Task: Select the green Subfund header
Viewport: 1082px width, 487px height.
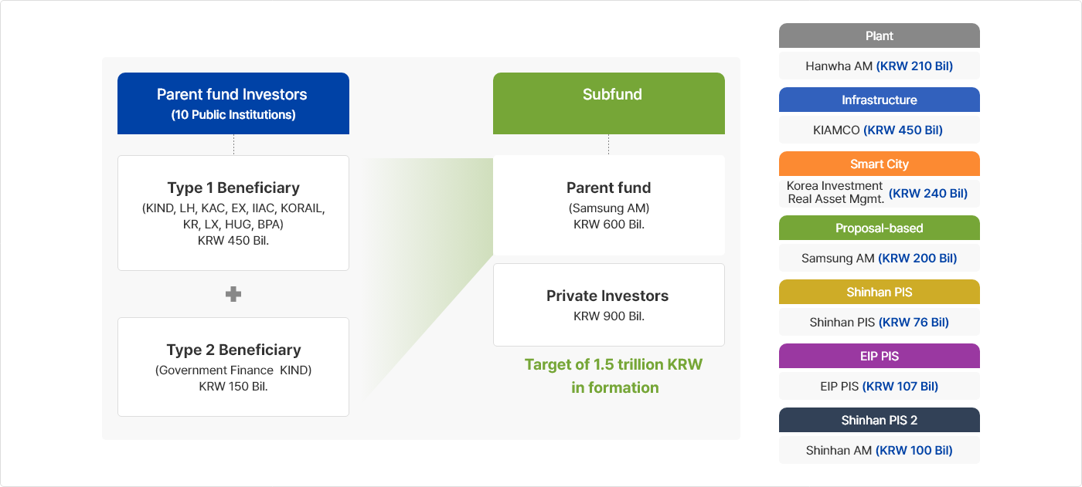Action: tap(609, 103)
